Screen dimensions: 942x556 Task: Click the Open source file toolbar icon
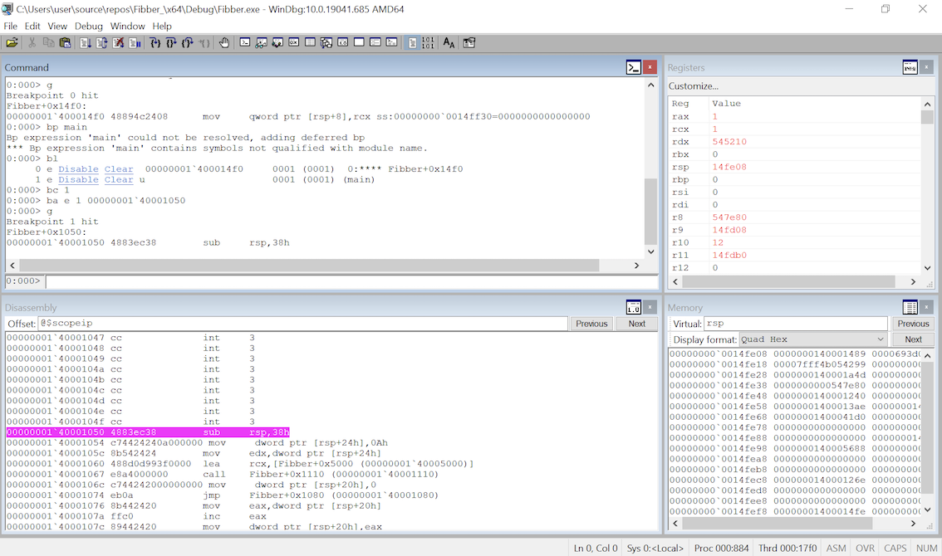click(x=12, y=42)
